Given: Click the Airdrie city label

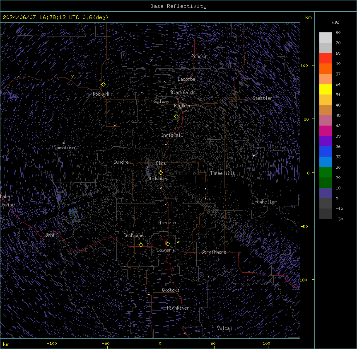Looking at the screenshot, I should point(167,223).
